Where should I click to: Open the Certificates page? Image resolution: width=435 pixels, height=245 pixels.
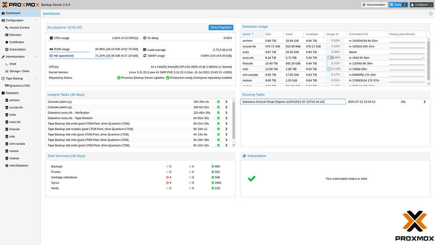coord(17,42)
